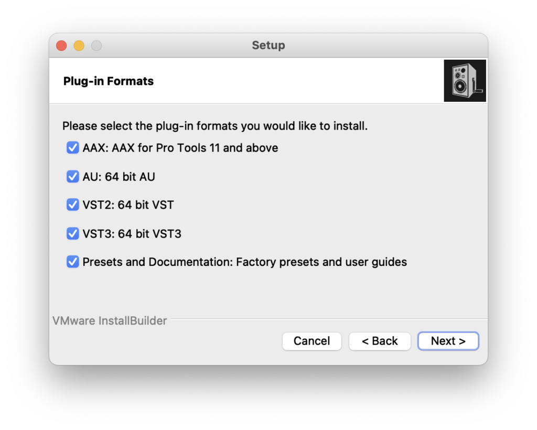537x430 pixels.
Task: Click the '64 bit AU' label text
Action: pos(130,177)
